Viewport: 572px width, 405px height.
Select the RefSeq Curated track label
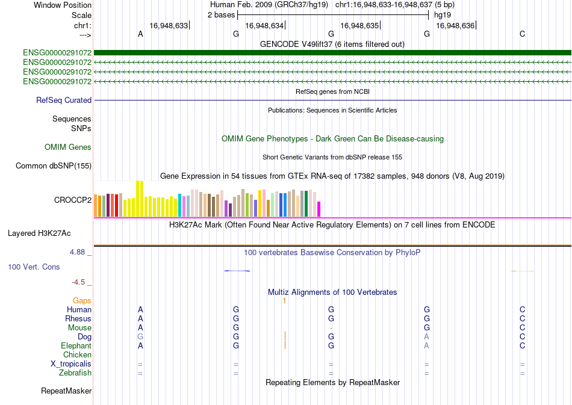[x=64, y=100]
